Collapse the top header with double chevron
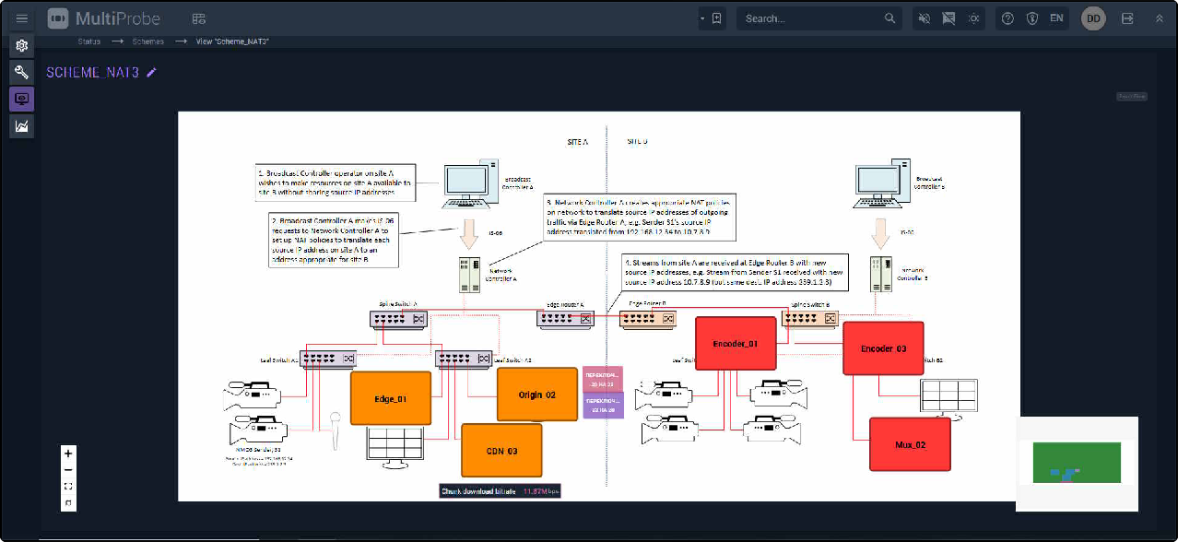Viewport: 1178px width, 542px height. (x=1159, y=18)
